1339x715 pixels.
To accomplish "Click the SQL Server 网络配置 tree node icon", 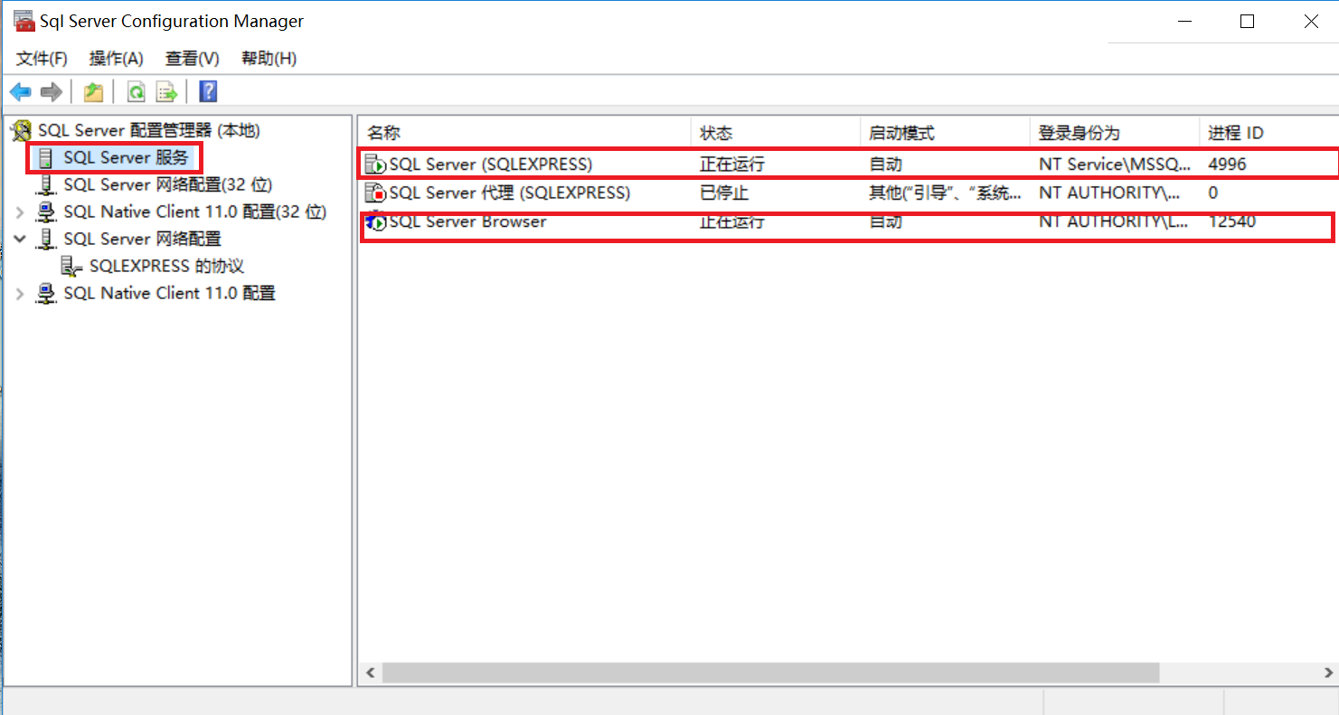I will (x=45, y=240).
